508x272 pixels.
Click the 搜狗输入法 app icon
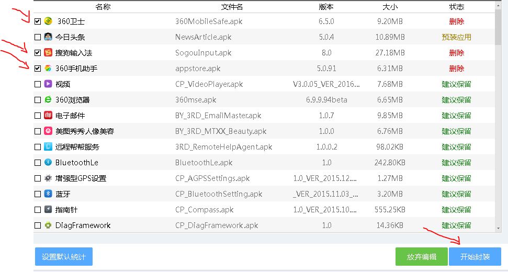click(x=48, y=53)
